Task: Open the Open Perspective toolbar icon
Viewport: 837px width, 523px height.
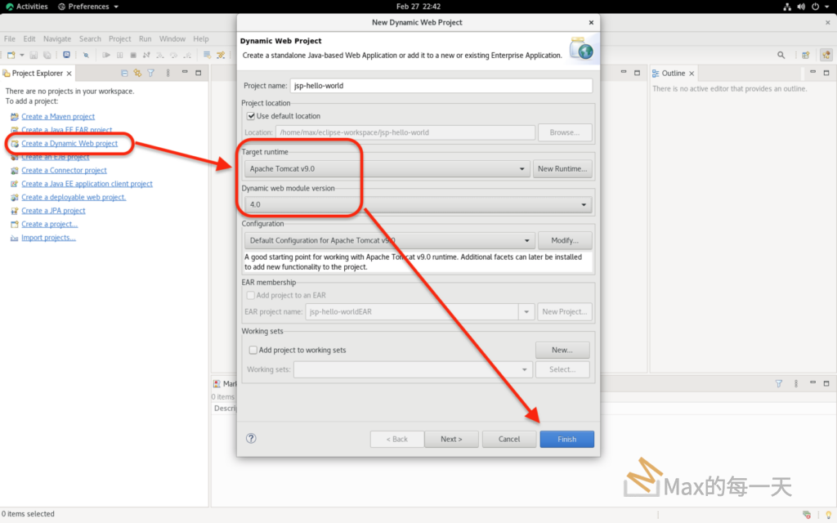Action: click(806, 55)
